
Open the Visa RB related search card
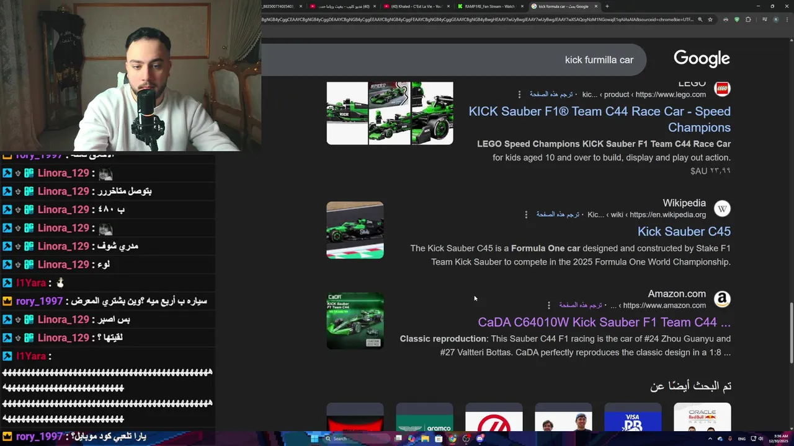point(633,417)
